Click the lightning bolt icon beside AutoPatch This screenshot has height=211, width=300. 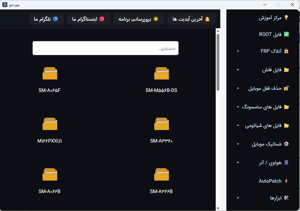tap(286, 181)
